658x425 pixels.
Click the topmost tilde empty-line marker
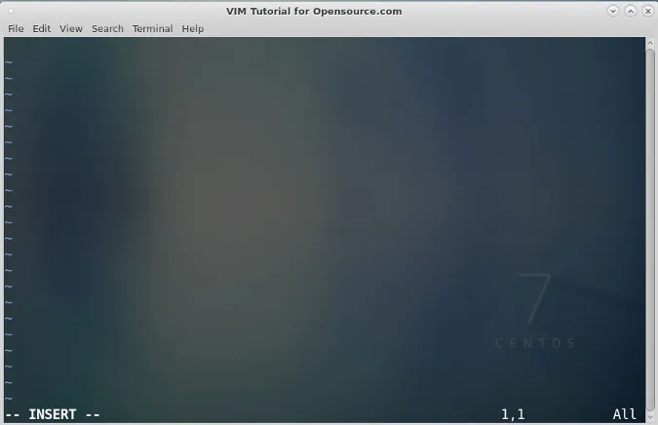[x=9, y=62]
